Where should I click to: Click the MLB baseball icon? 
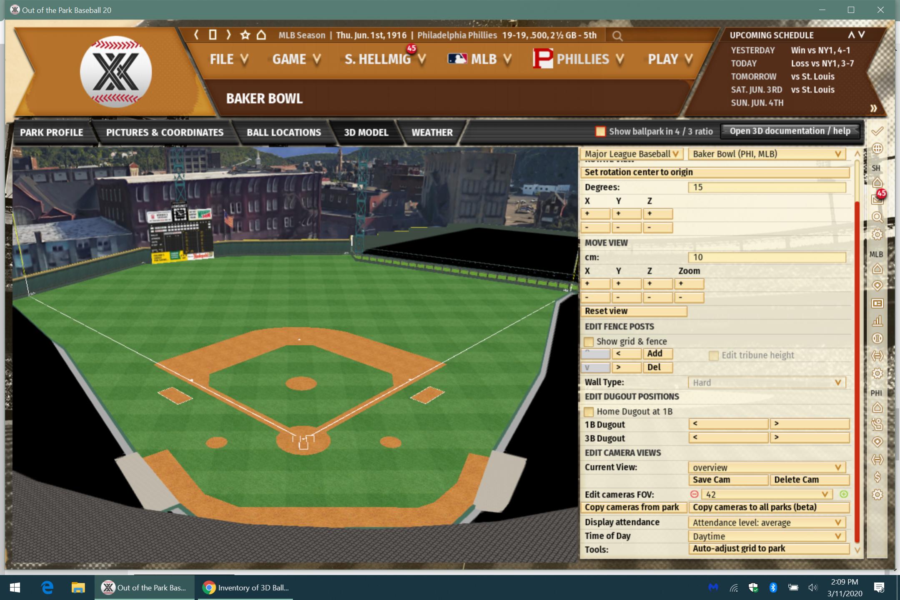pyautogui.click(x=877, y=338)
